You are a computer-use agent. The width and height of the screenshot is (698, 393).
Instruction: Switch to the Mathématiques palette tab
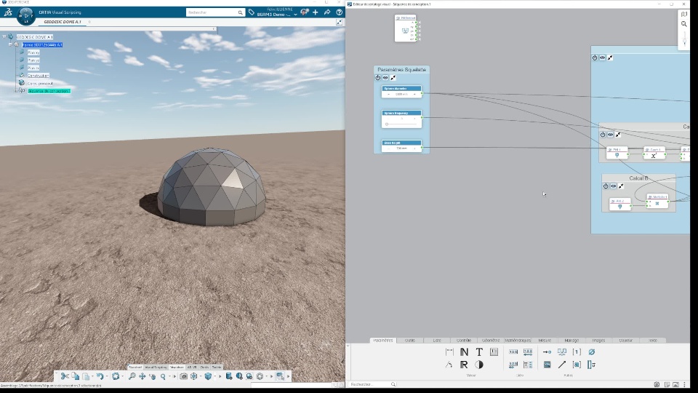[518, 341]
